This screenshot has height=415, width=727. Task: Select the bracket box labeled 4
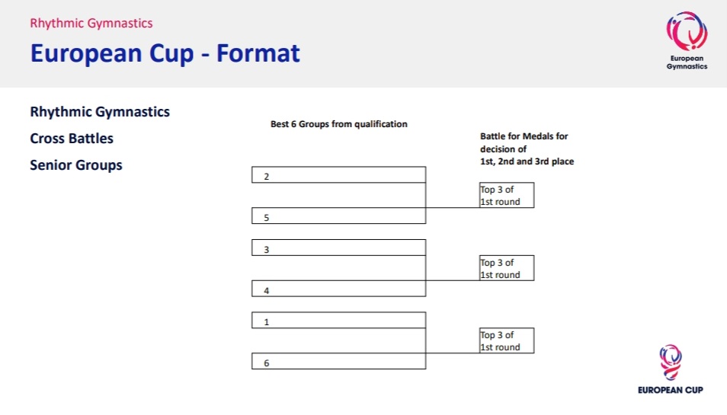click(x=338, y=289)
